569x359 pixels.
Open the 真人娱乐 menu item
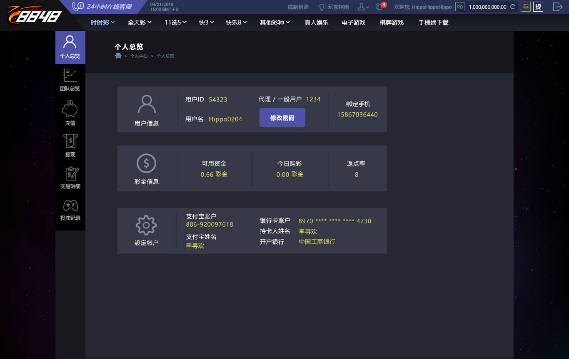pos(317,22)
